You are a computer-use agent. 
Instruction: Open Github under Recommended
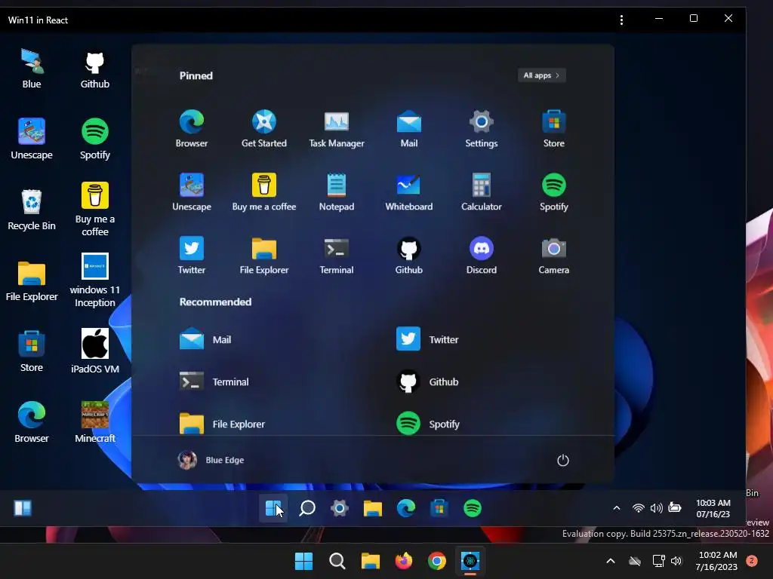[x=427, y=381]
